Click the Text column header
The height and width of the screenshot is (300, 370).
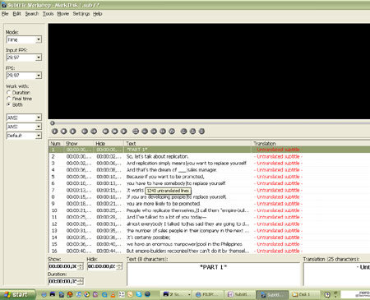point(187,143)
